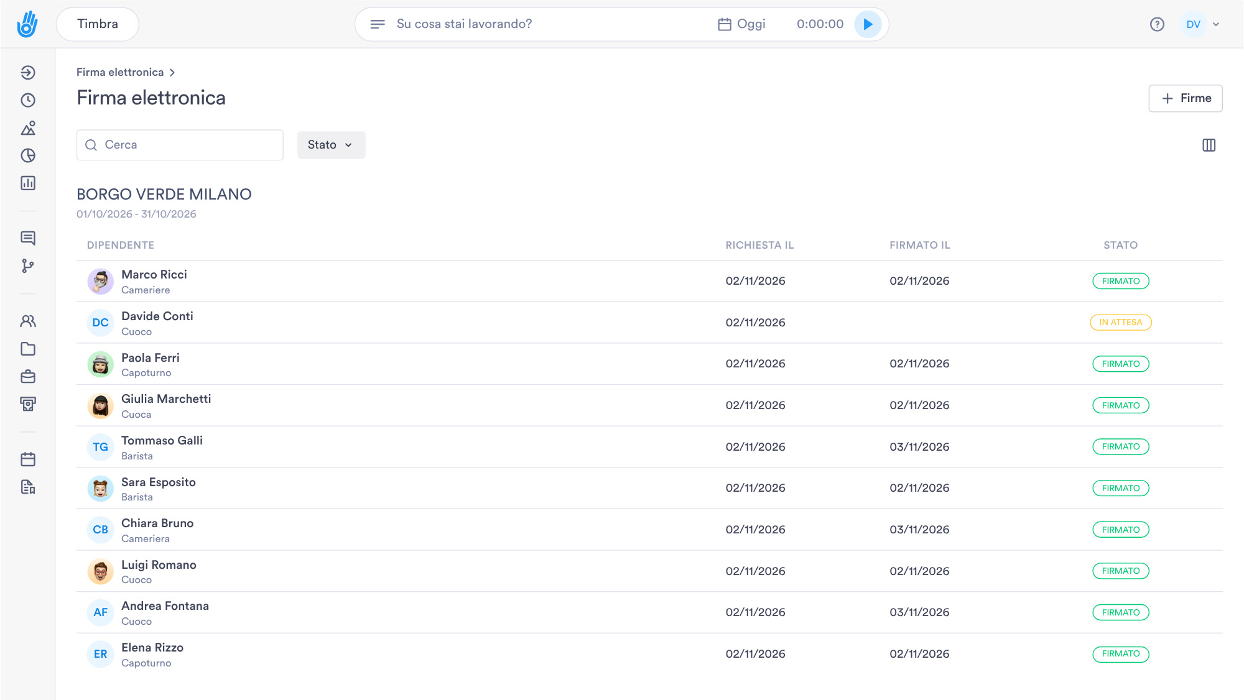The image size is (1244, 700).
Task: Click the add Firme button
Action: [x=1185, y=98]
